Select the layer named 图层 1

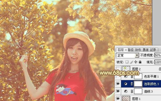coord(136,99)
